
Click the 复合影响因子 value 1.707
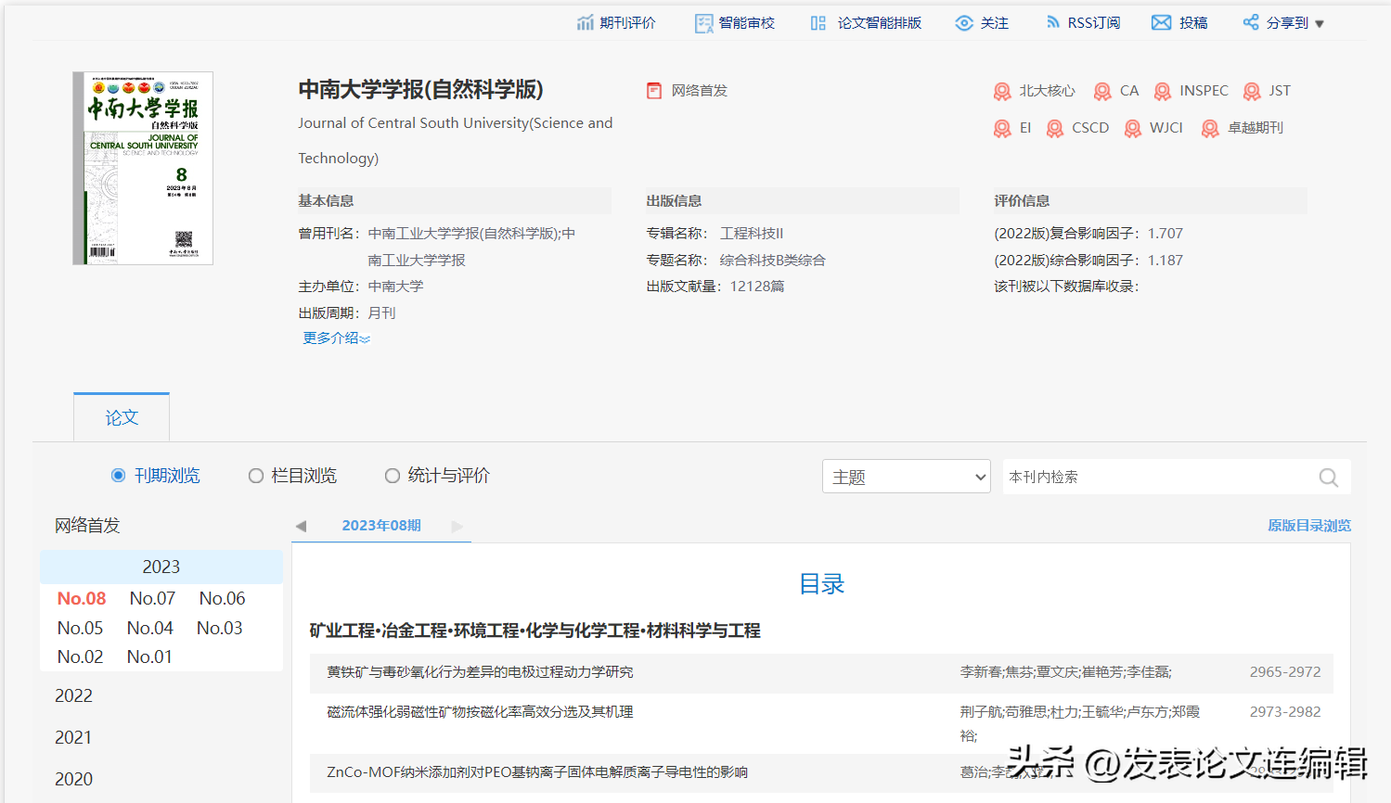tap(1166, 234)
